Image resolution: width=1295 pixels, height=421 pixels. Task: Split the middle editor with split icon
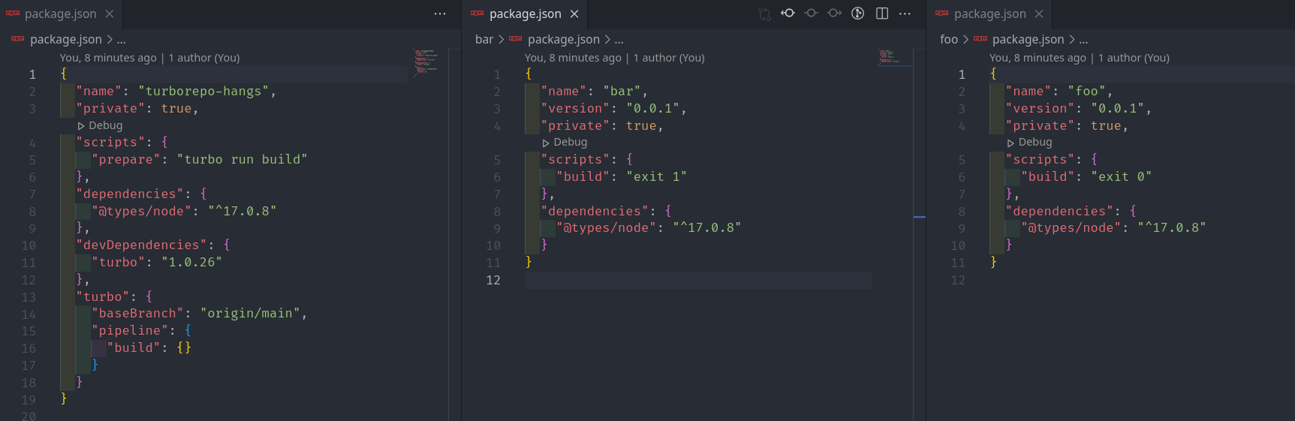coord(882,14)
